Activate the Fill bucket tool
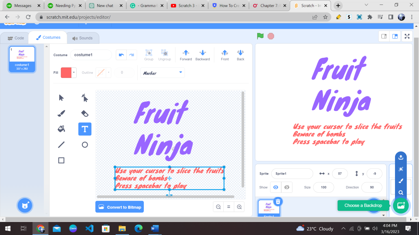419x235 pixels. coord(61,129)
